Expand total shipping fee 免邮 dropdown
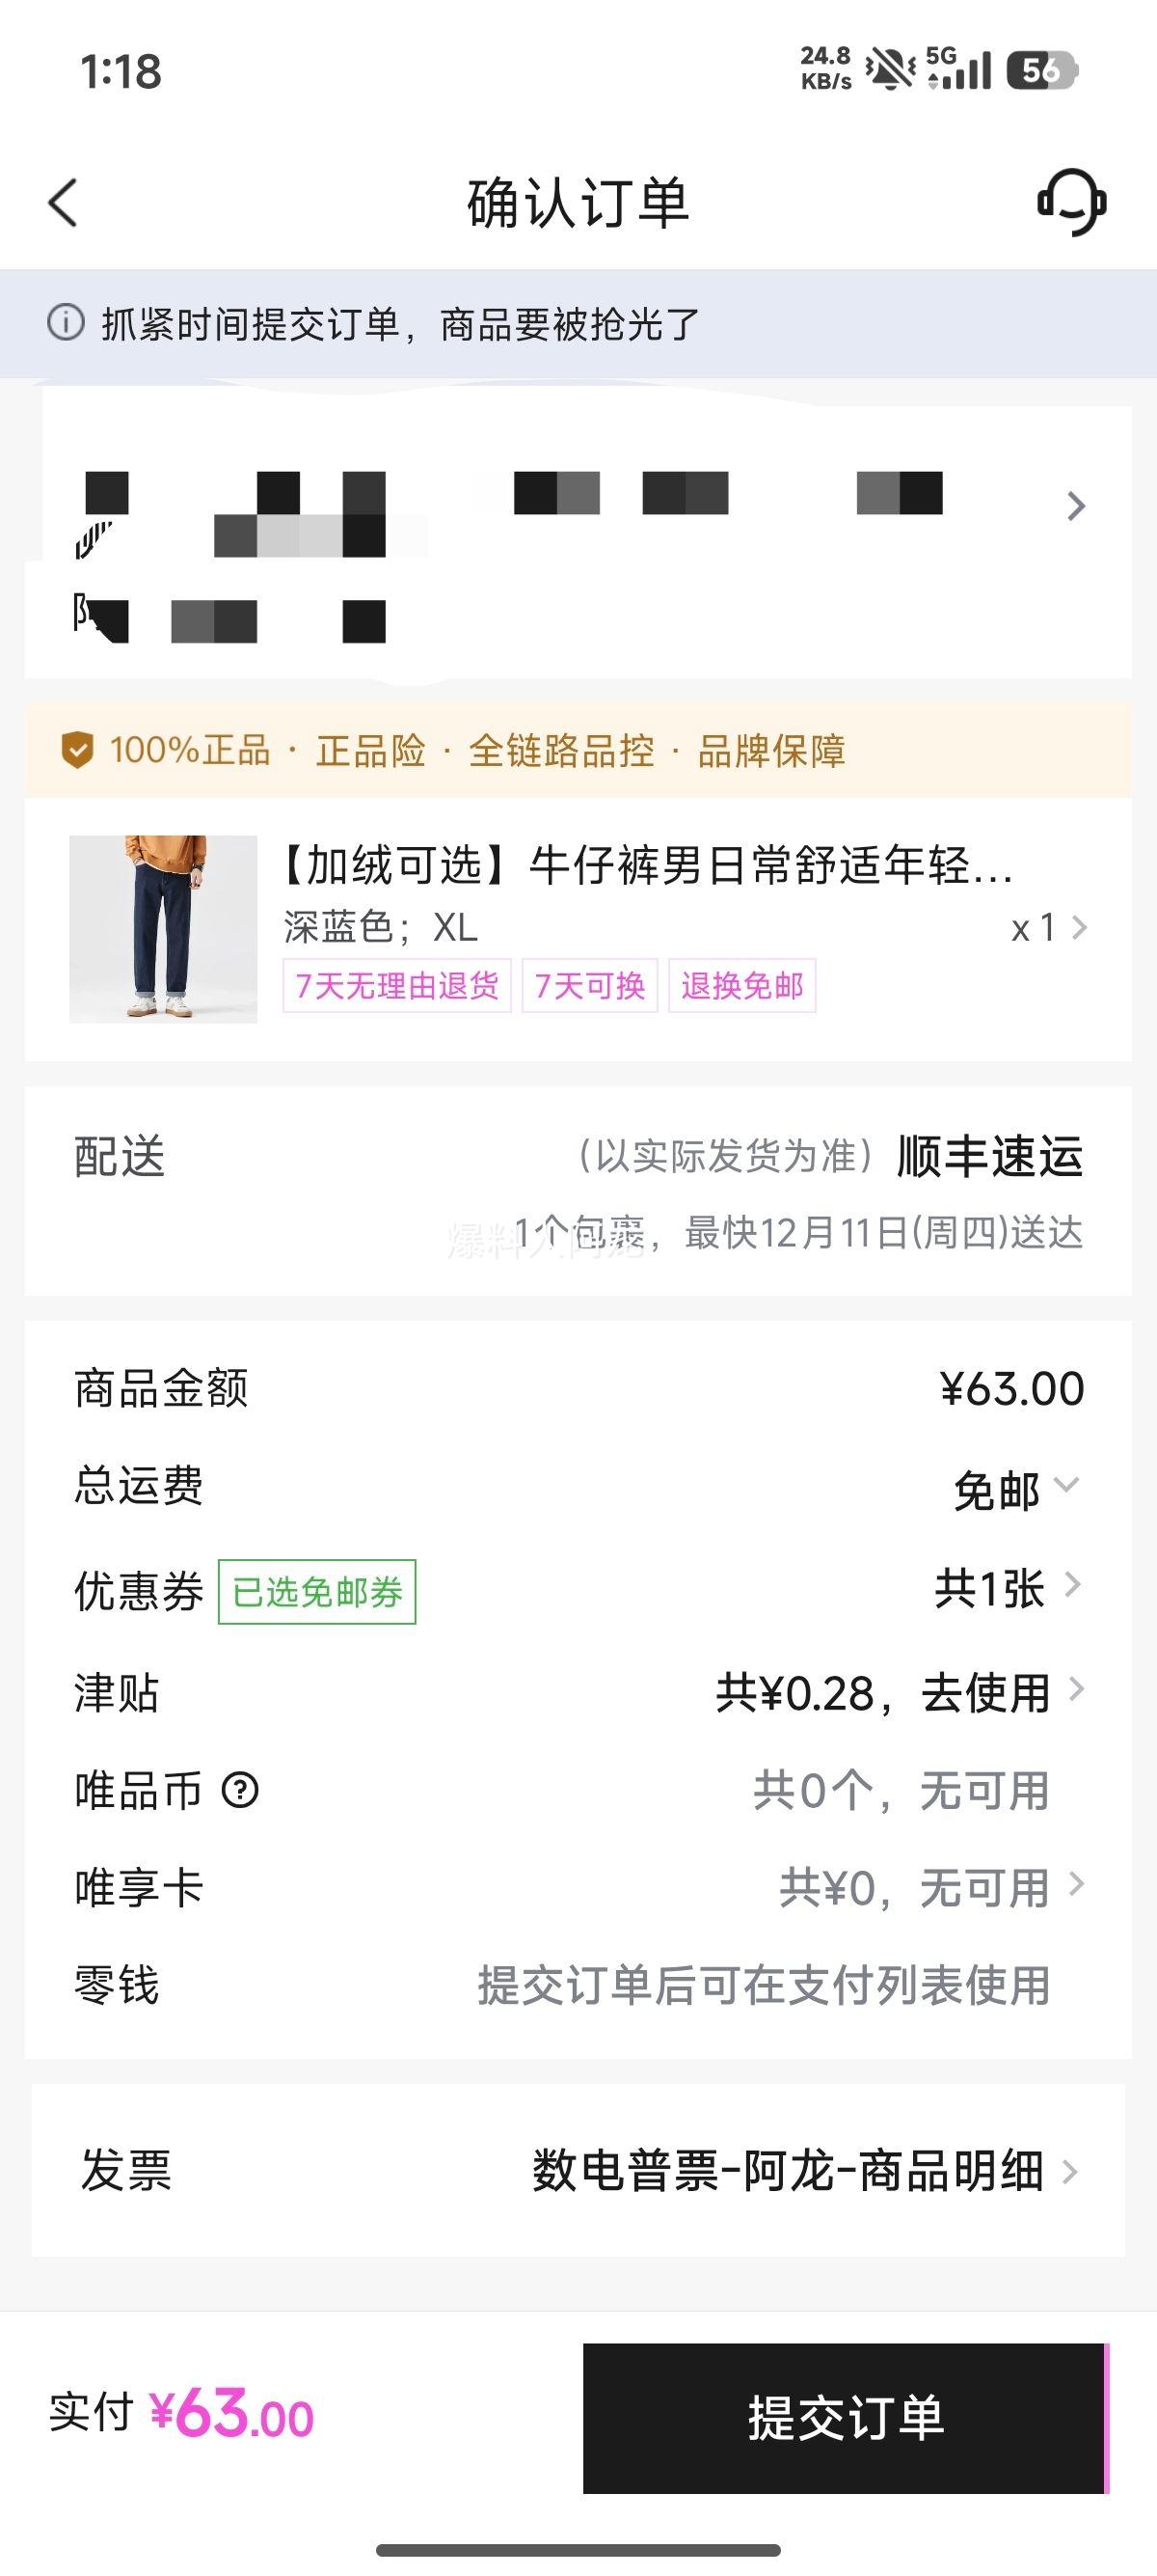1157x2576 pixels. click(x=1015, y=1489)
